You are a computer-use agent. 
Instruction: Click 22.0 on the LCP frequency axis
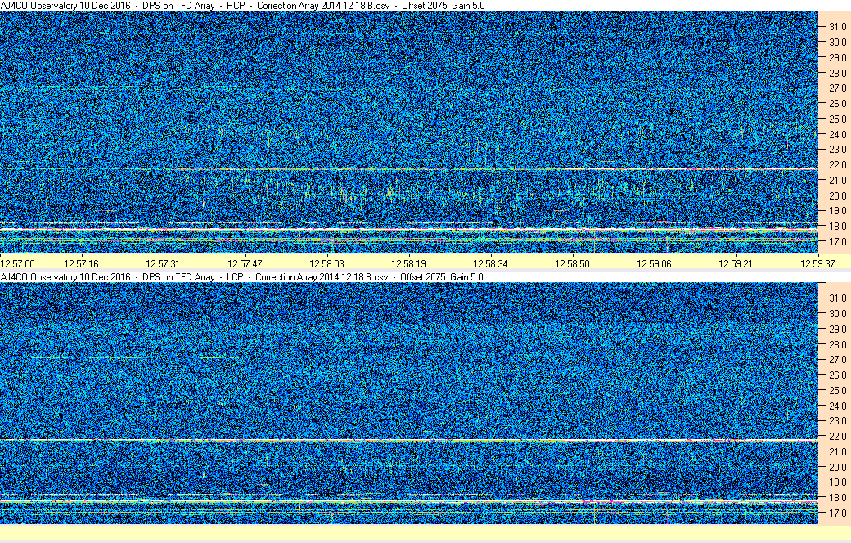click(837, 436)
